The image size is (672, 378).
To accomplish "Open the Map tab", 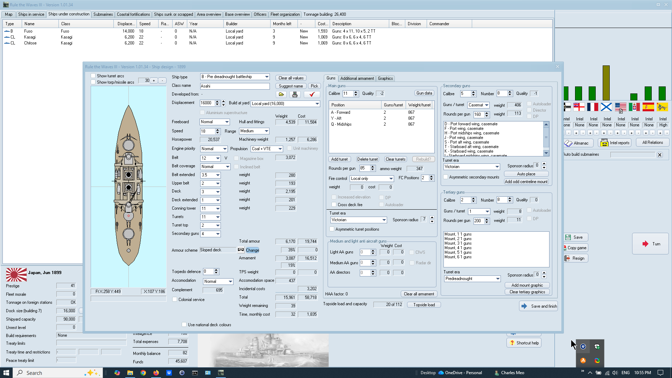I will (x=9, y=14).
